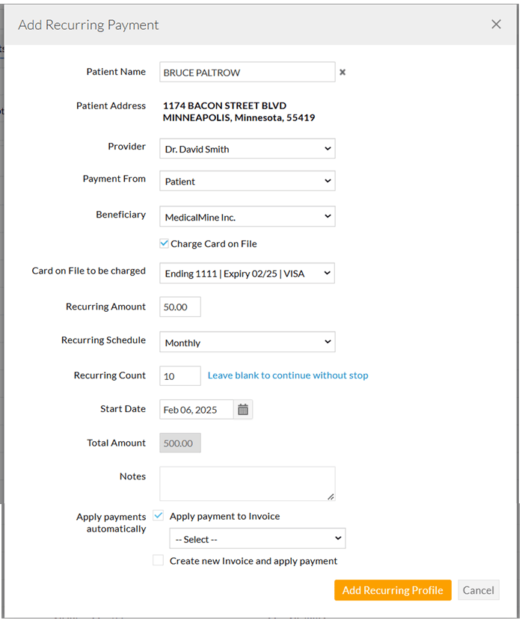The width and height of the screenshot is (522, 620).
Task: Open the invoice Select dropdown
Action: tap(257, 538)
